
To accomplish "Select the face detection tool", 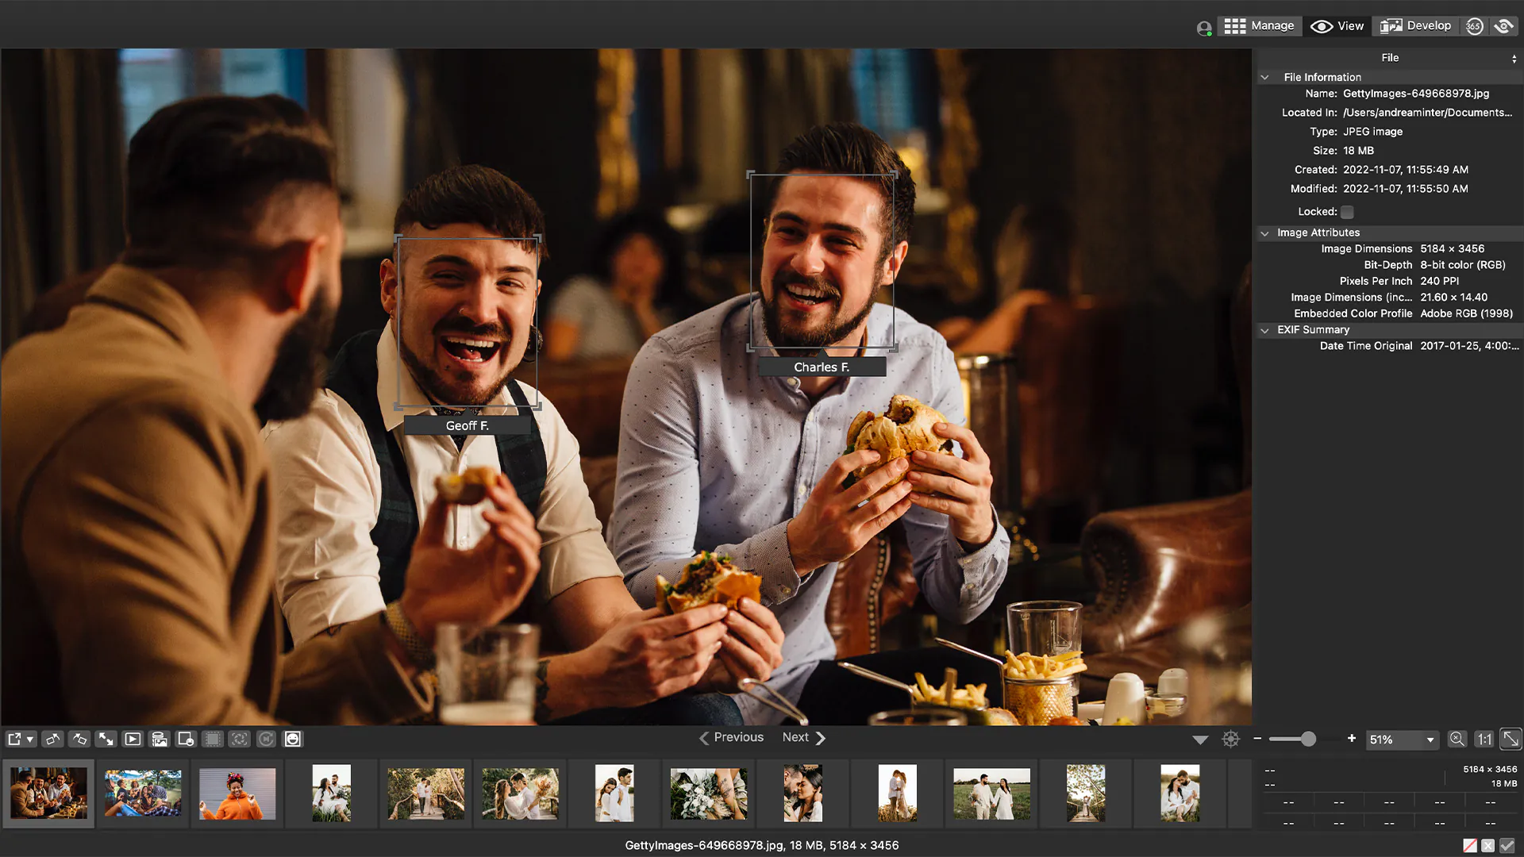I will click(x=293, y=739).
